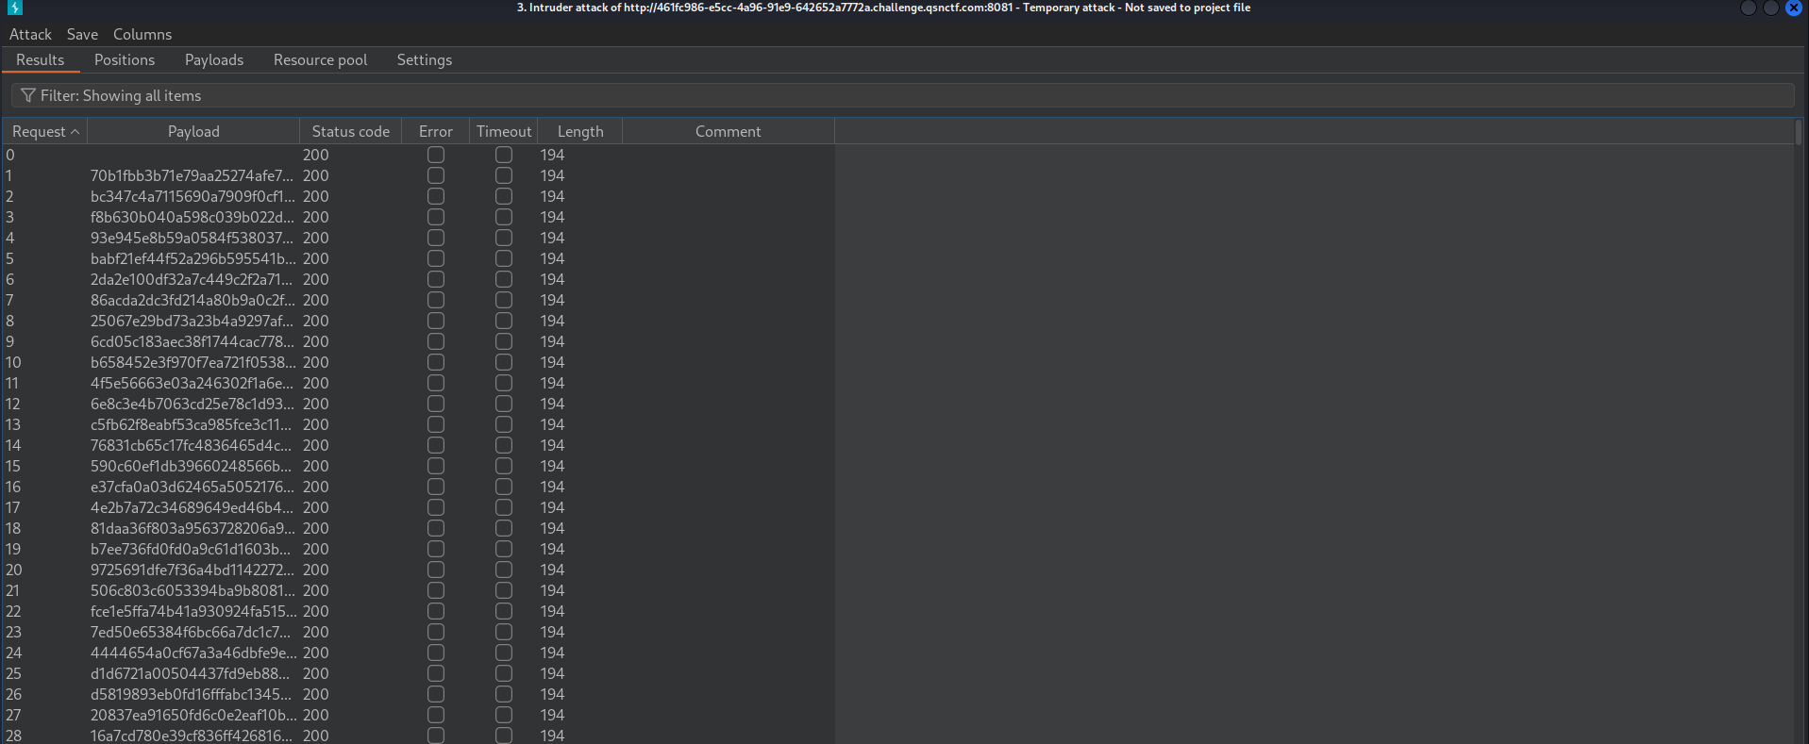The image size is (1809, 744).
Task: Sort by the Timeout column header
Action: [504, 131]
